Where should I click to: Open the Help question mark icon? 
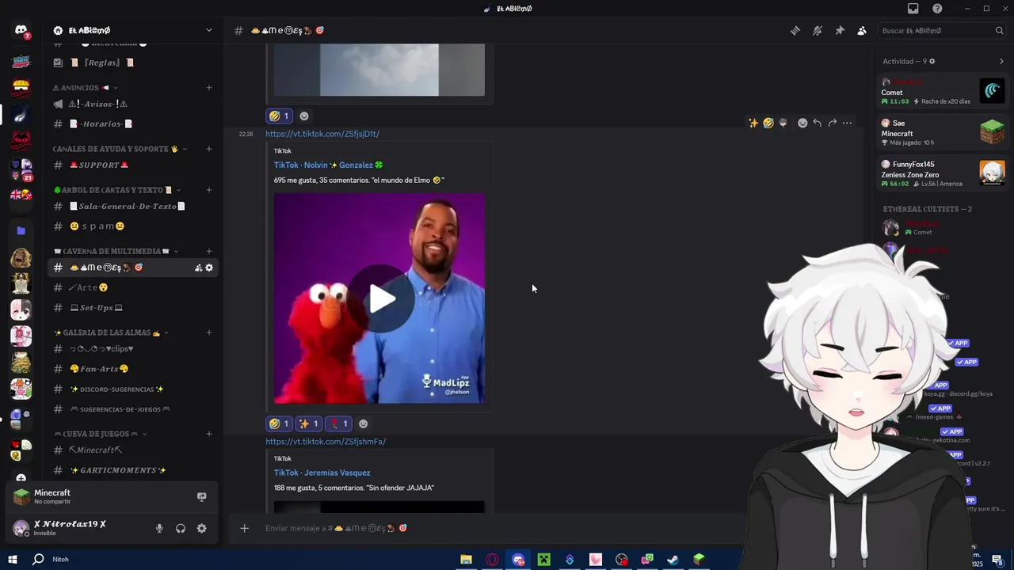coord(937,9)
